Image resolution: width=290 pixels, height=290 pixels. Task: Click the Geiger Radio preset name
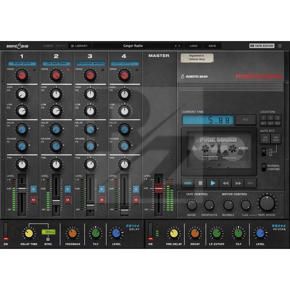[x=133, y=46]
